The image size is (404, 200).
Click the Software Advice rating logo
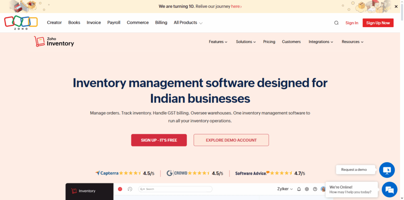pos(252,173)
